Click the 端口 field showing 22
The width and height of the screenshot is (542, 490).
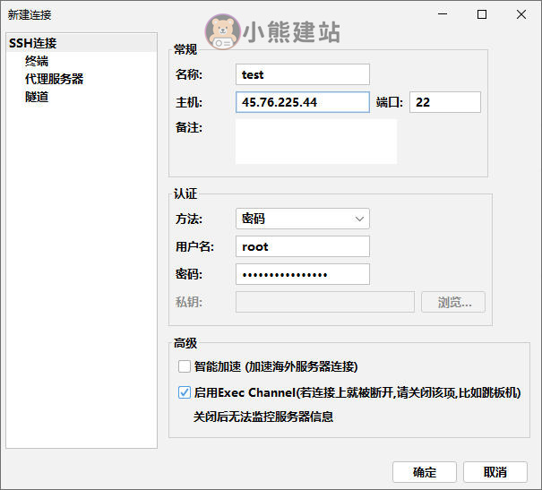pos(445,102)
